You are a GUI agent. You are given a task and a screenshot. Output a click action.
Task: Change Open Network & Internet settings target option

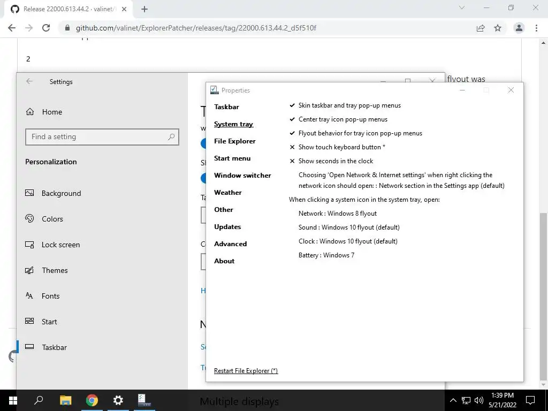[401, 180]
